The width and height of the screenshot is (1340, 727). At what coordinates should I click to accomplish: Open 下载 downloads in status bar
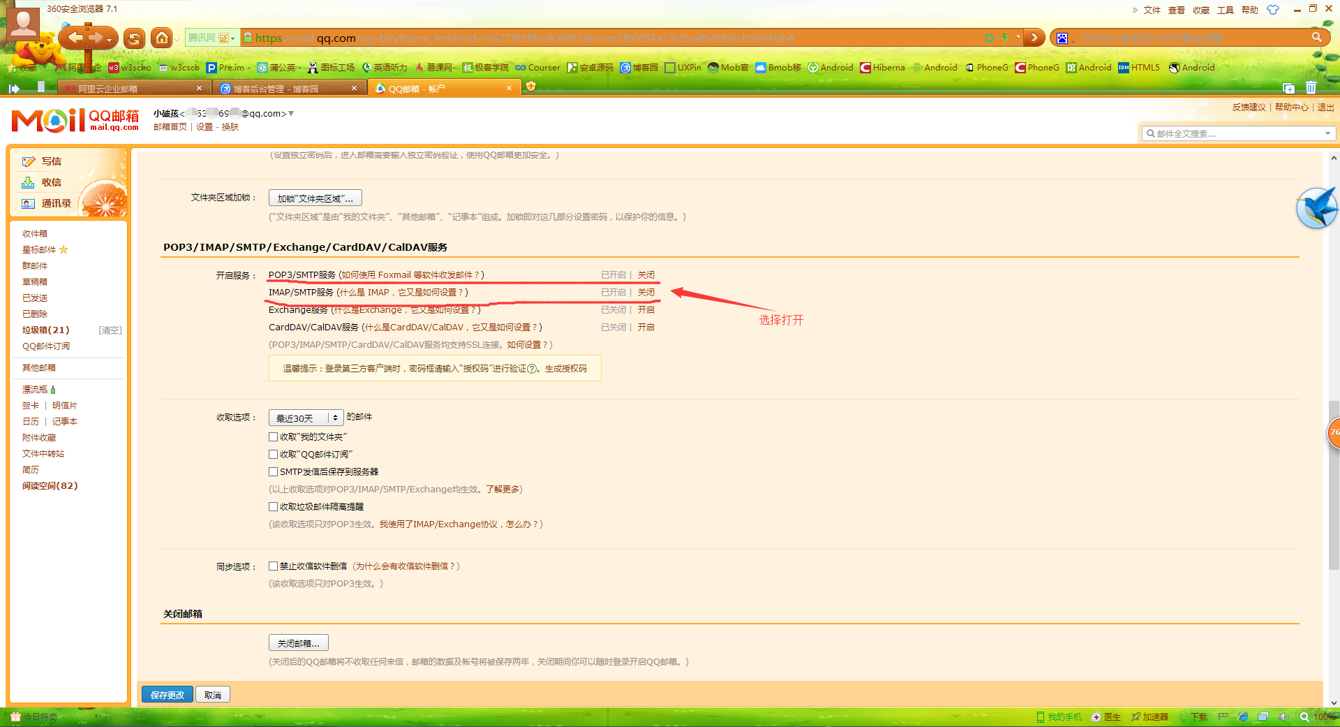coord(1193,717)
